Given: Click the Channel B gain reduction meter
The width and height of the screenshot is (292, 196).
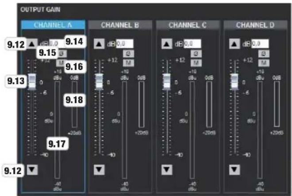Looking at the screenshot, I should click(x=141, y=104).
